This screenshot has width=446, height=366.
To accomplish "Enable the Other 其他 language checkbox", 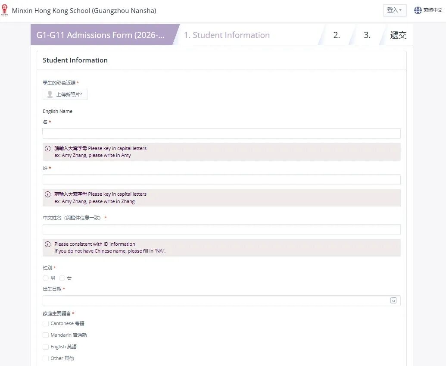I will coord(46,358).
